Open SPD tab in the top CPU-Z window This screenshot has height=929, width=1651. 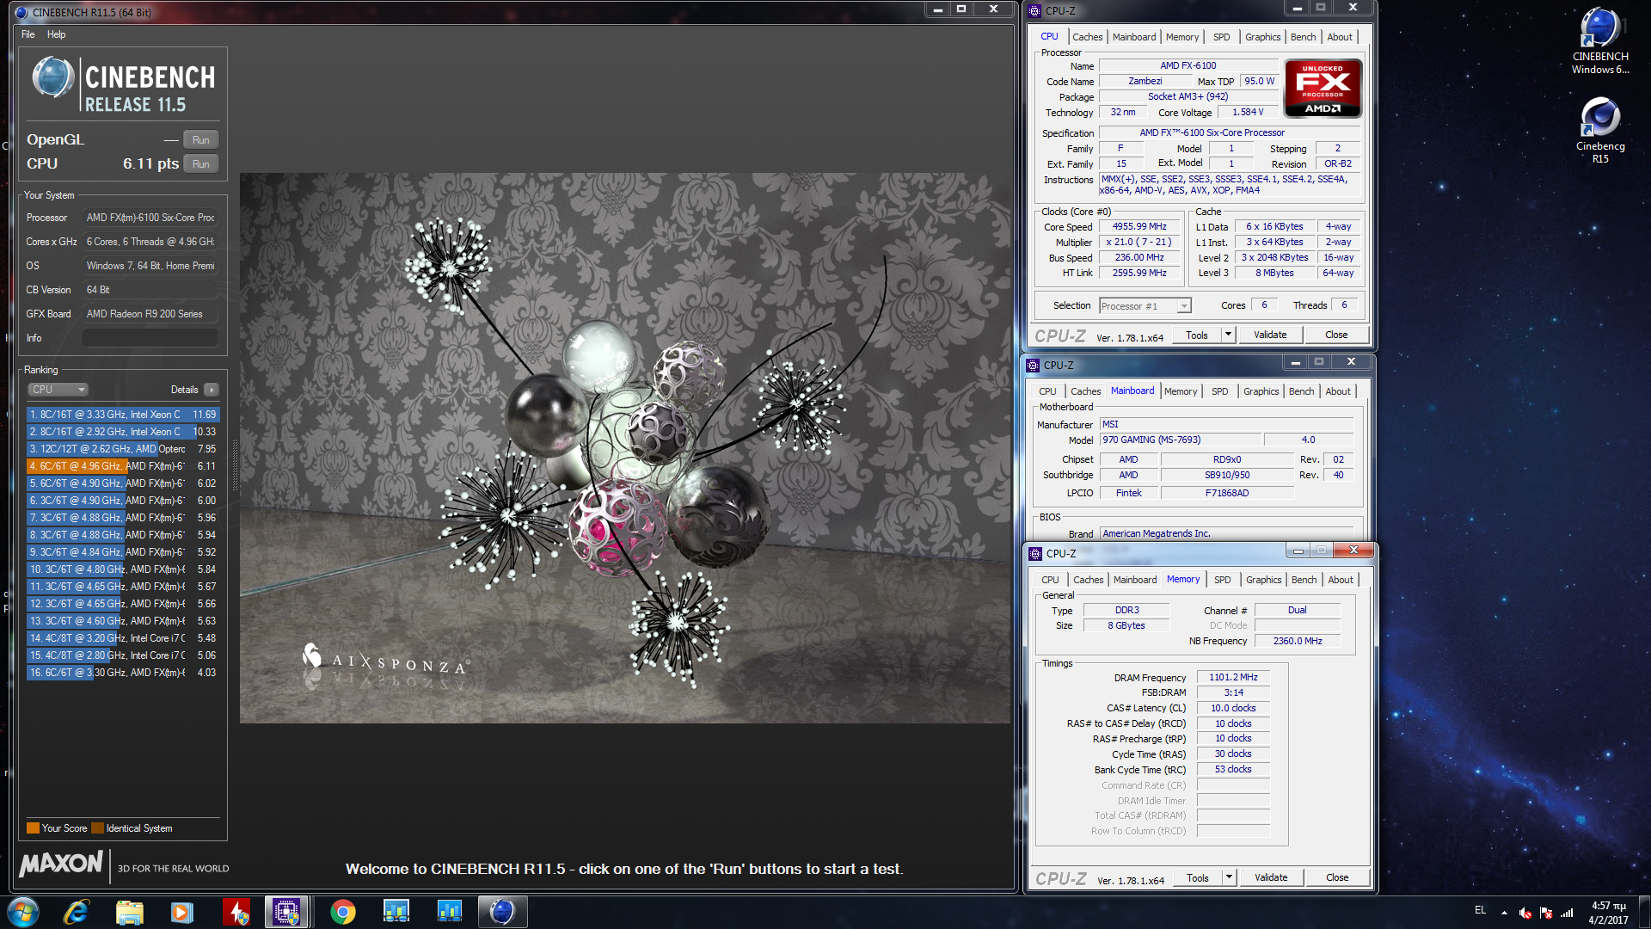coord(1221,37)
